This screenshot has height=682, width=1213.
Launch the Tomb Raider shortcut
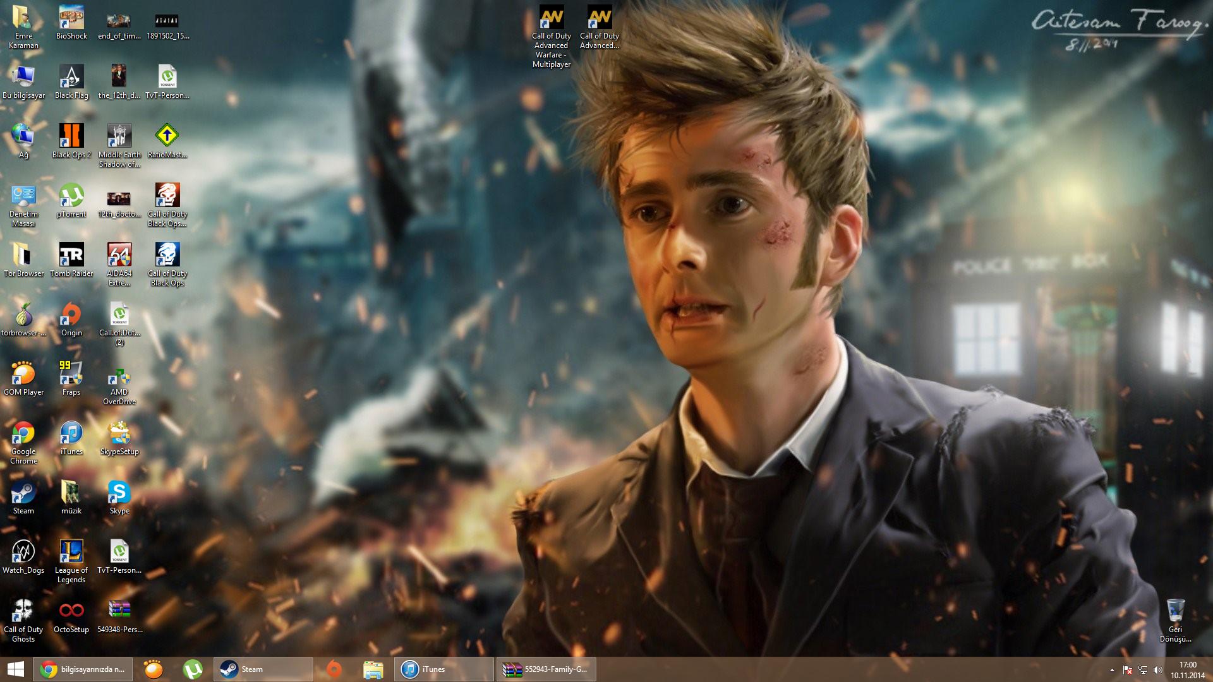pos(71,260)
